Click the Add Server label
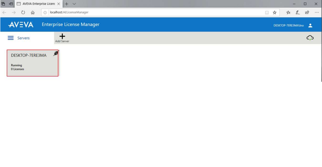Image resolution: width=322 pixels, height=167 pixels. 62,41
